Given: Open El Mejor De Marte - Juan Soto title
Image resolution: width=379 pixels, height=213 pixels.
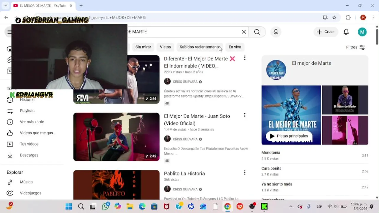Looking at the screenshot, I should 197,120.
